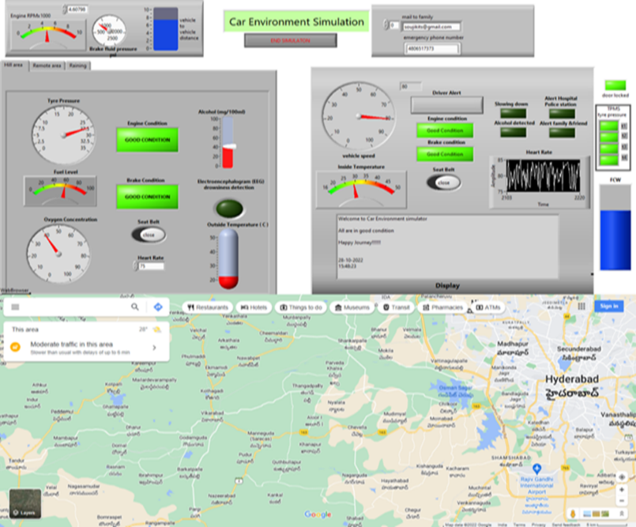Click Display Brake condition Good Condition indicator

pos(445,154)
